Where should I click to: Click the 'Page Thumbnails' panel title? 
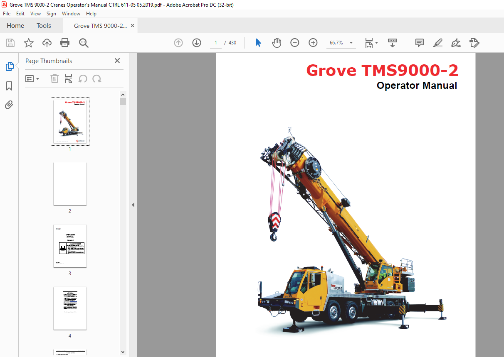click(49, 61)
